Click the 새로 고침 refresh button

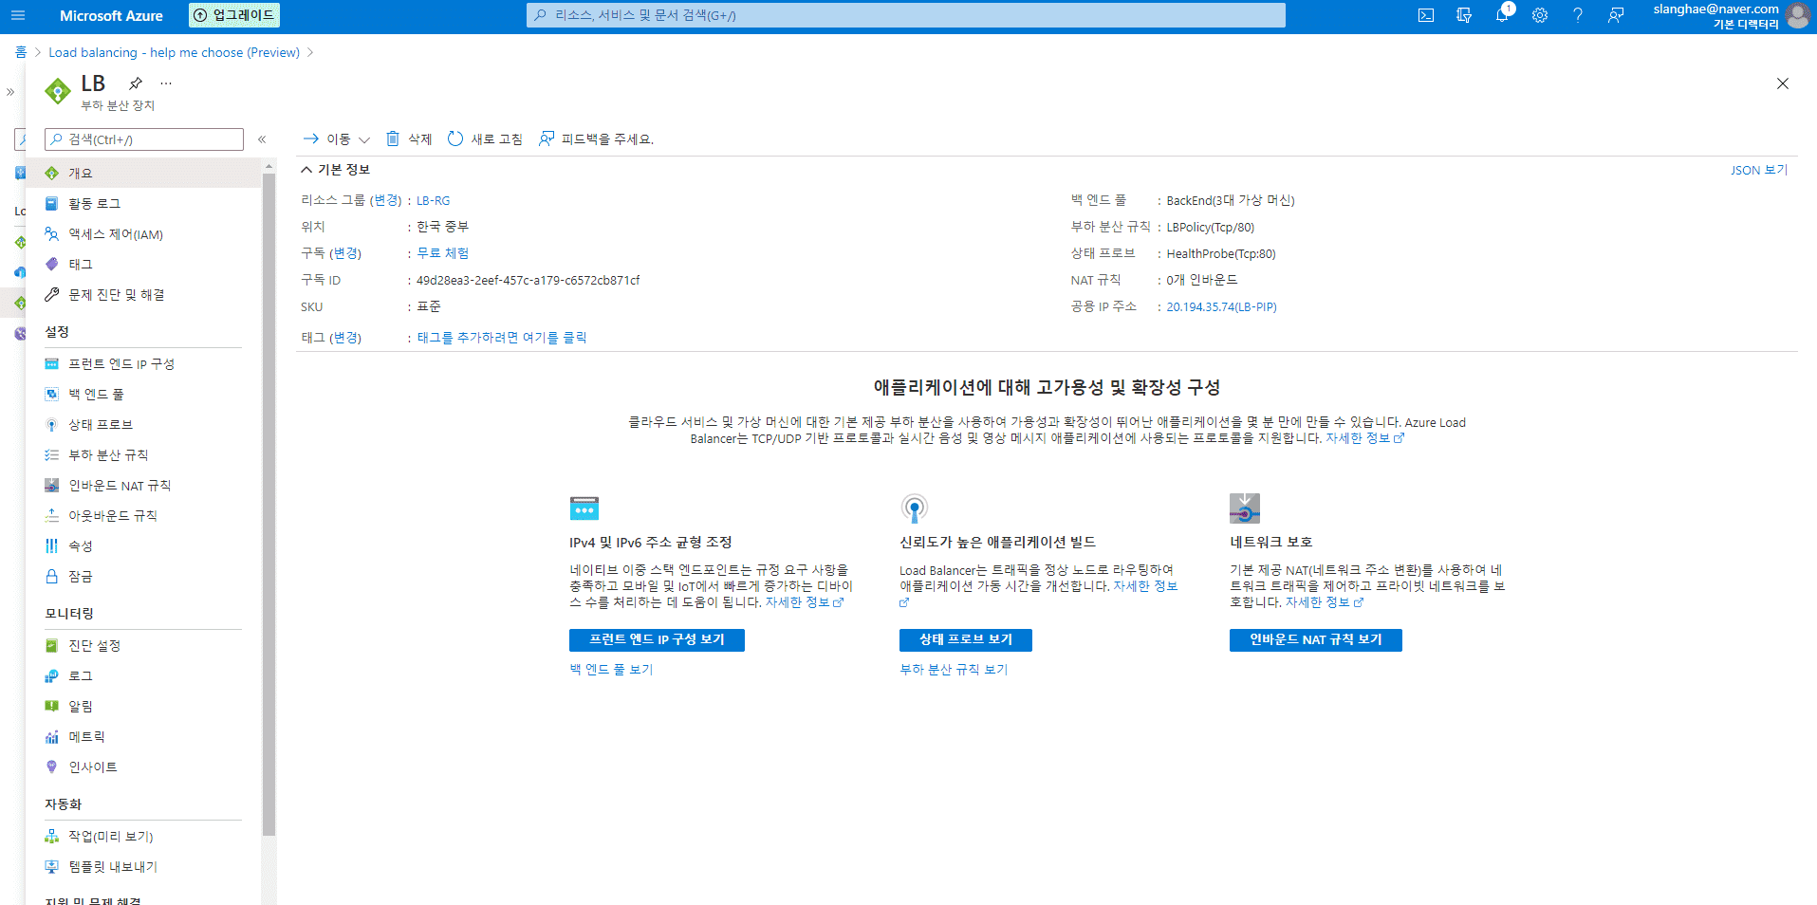pos(485,139)
